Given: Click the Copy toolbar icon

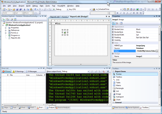Looking at the screenshot, I should 28,10.
